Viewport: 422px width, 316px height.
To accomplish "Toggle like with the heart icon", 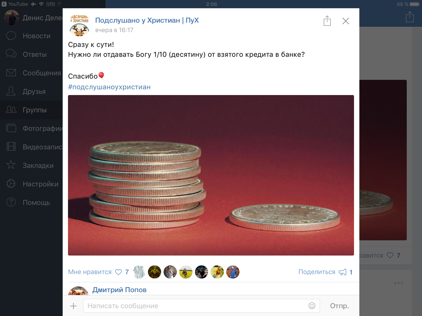I will pos(119,272).
